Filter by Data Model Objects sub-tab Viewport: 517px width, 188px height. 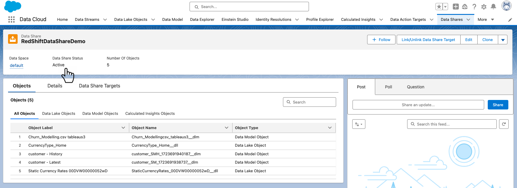(100, 114)
